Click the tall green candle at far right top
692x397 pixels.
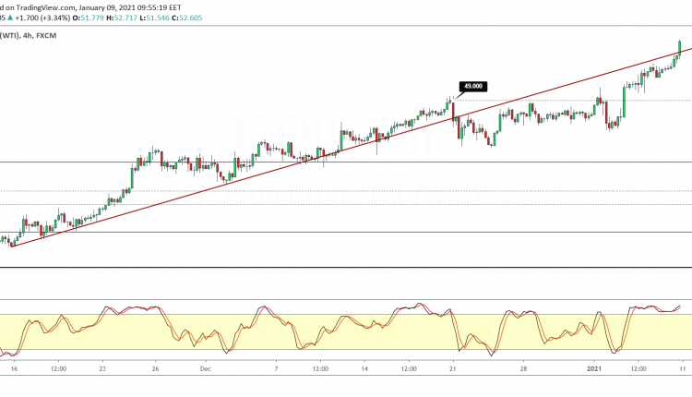[679, 46]
